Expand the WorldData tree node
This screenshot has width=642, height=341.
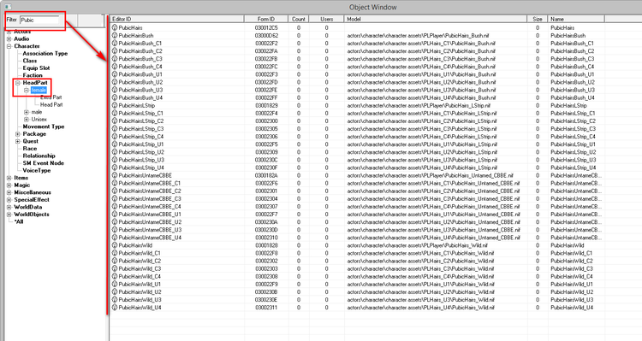click(9, 208)
